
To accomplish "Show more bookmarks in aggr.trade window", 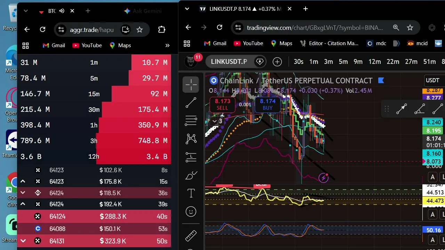I will 167,45.
